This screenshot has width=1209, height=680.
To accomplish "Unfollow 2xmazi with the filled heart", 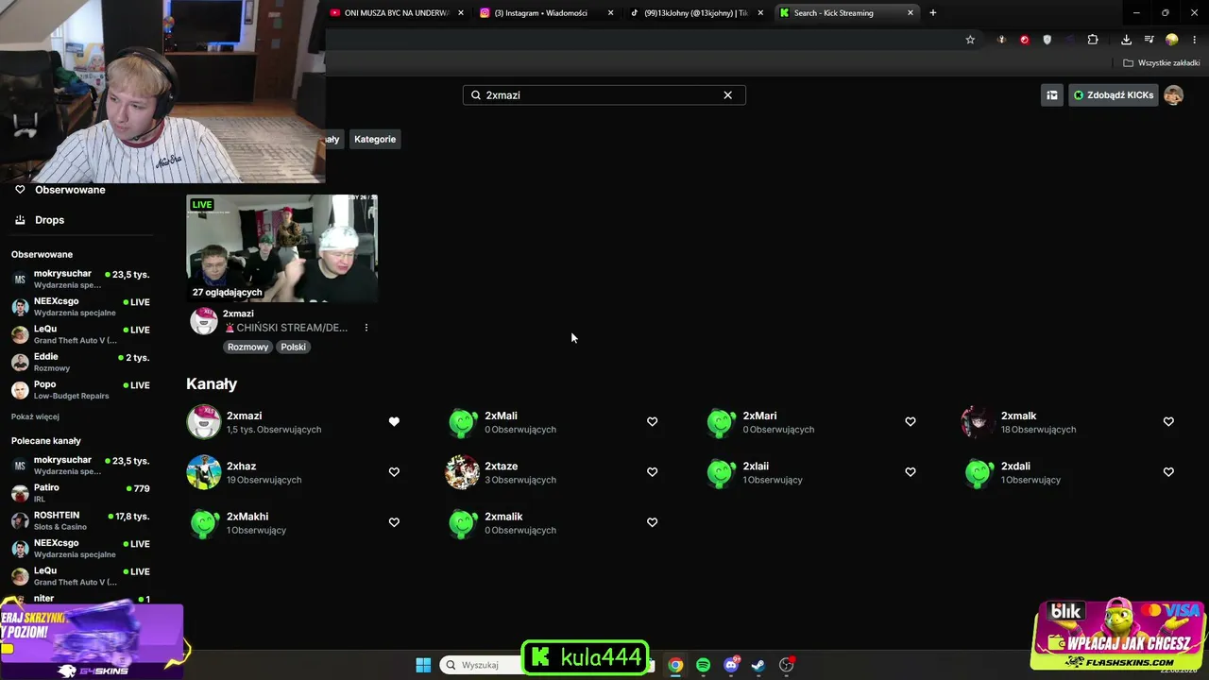I will click(x=394, y=422).
